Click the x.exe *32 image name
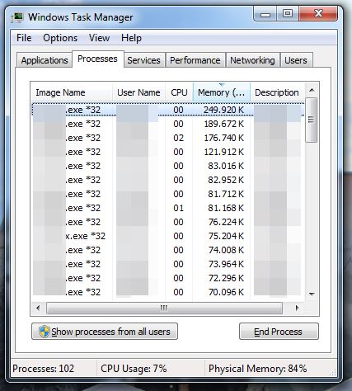The width and height of the screenshot is (352, 391). [86, 236]
